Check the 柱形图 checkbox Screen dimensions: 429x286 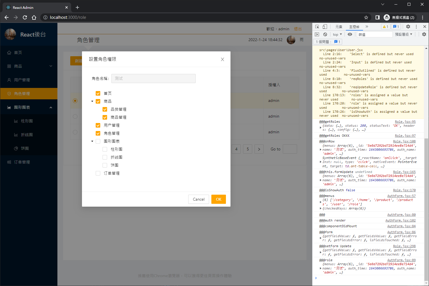click(x=105, y=149)
